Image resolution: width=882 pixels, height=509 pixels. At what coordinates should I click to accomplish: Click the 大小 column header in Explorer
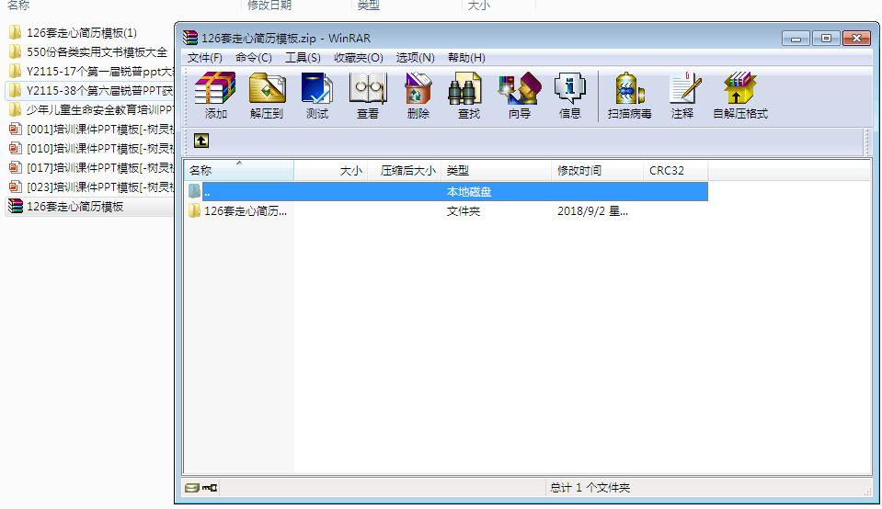click(x=478, y=6)
